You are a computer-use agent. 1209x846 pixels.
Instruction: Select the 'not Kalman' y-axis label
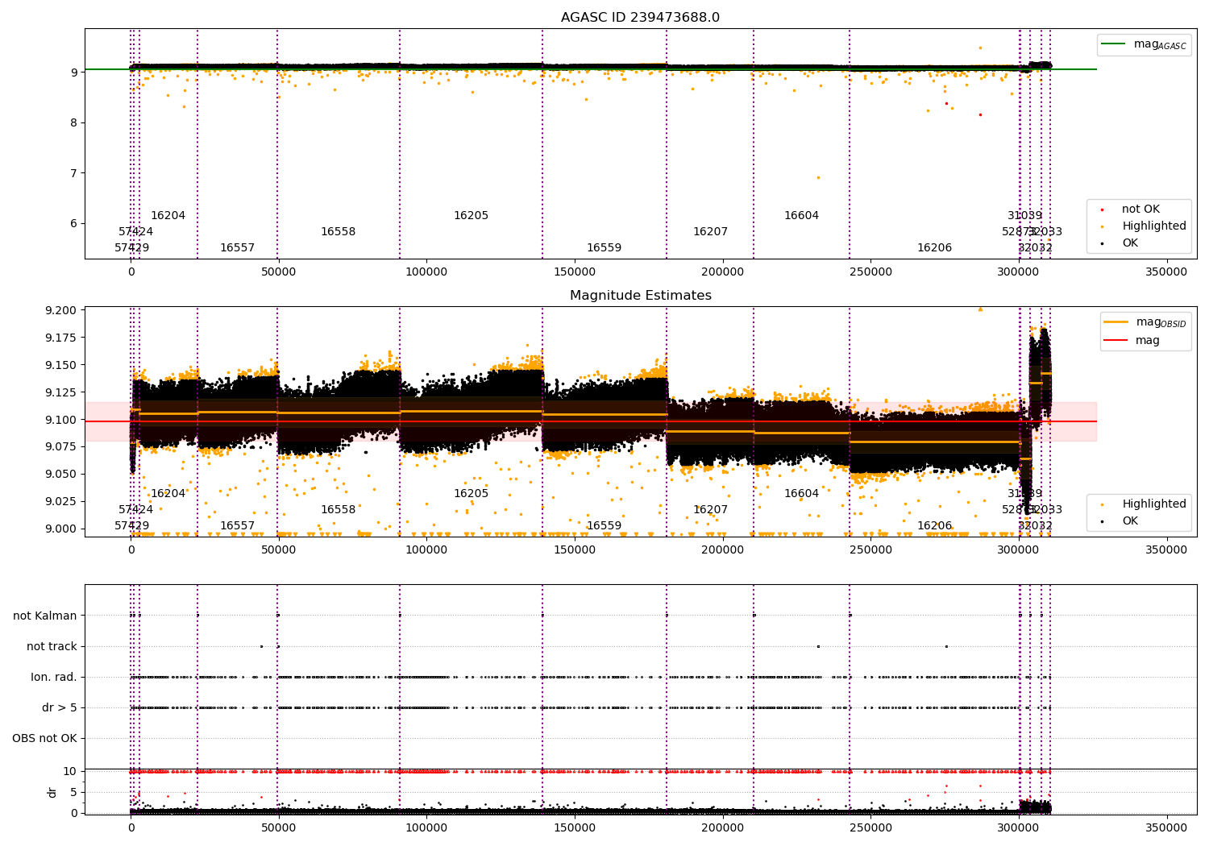coord(45,616)
